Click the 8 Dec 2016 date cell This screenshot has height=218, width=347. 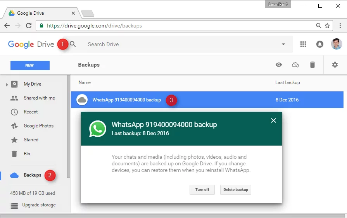coord(287,100)
